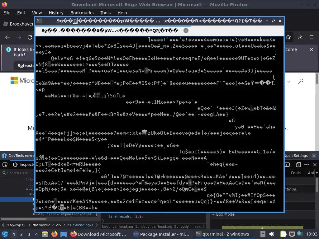Click show desktop taskbar icon
The image size is (319, 239).
pyautogui.click(x=64, y=234)
